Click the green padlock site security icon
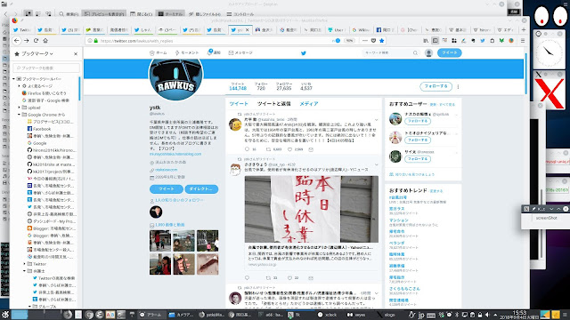Screen dimensions: 570x320 96,41
